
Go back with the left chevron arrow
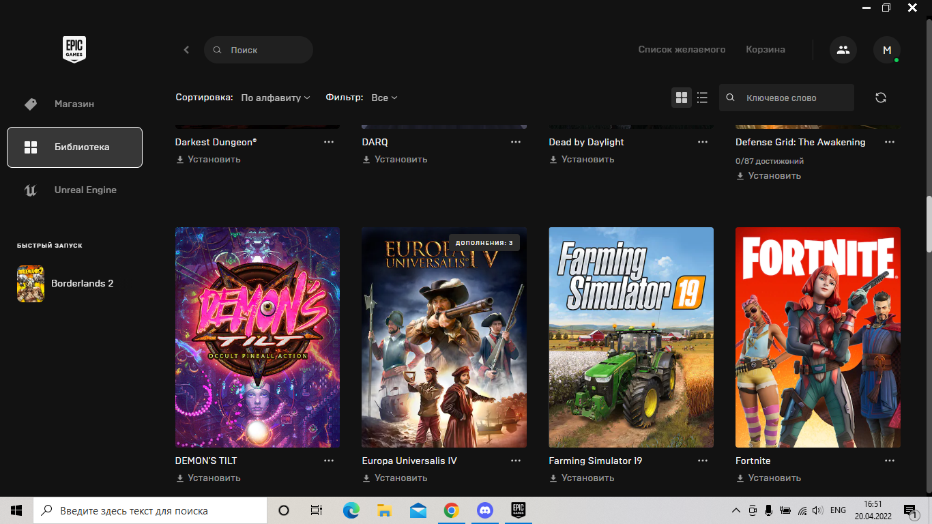186,50
